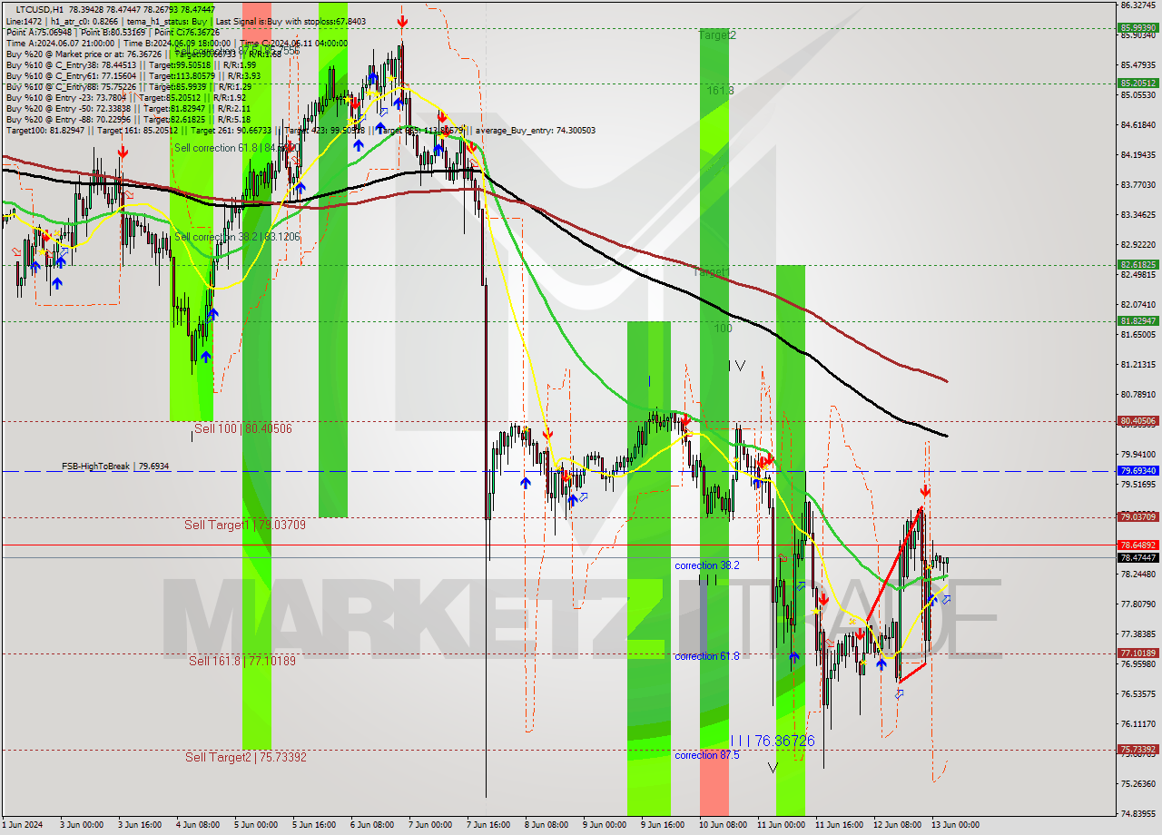Select 'Sell correction 38.2 | 83.1206' text
This screenshot has width=1162, height=835.
click(x=237, y=237)
